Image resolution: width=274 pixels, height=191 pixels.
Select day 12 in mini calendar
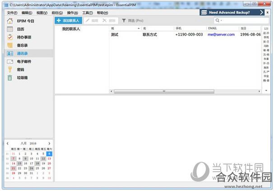43,159
